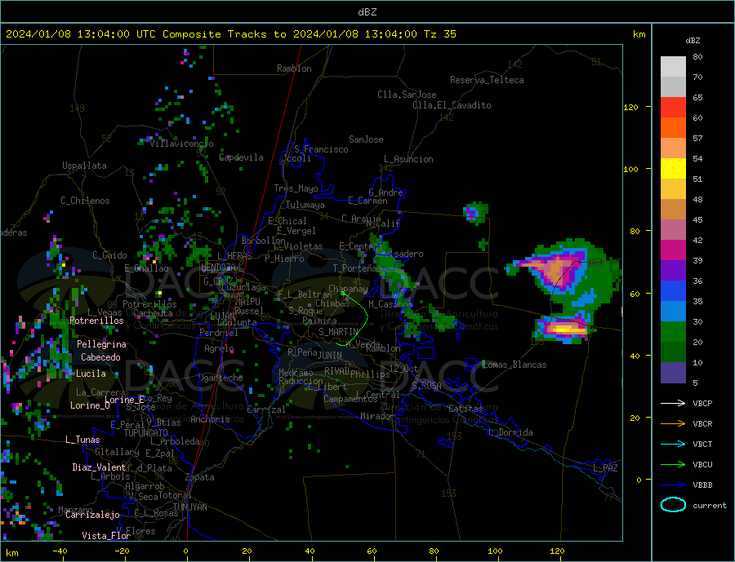The width and height of the screenshot is (735, 562).
Task: Click the RIVAD label
Action: (337, 371)
